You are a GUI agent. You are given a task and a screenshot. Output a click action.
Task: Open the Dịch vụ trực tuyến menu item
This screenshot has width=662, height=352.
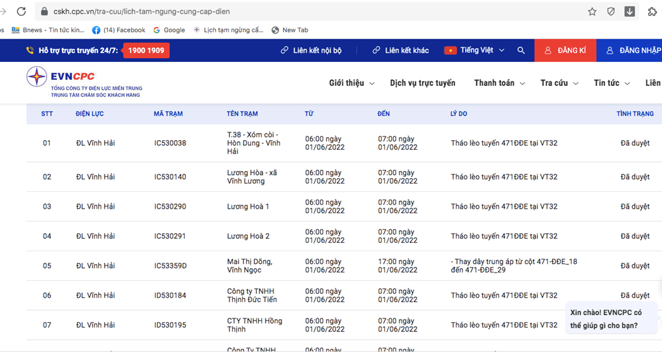click(422, 83)
